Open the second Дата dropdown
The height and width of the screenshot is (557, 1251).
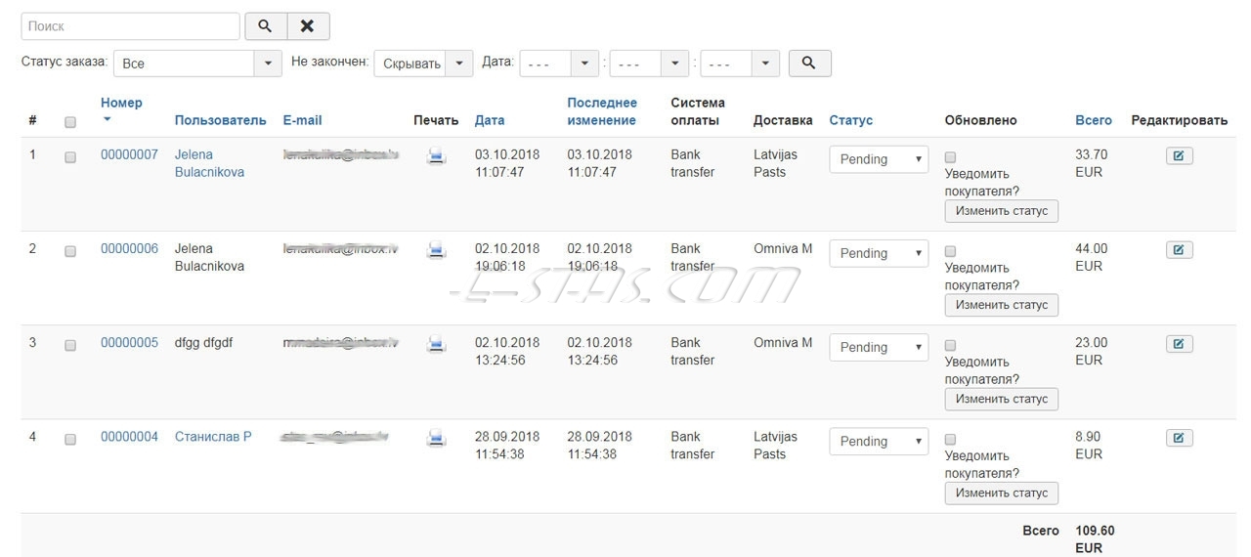tap(649, 63)
